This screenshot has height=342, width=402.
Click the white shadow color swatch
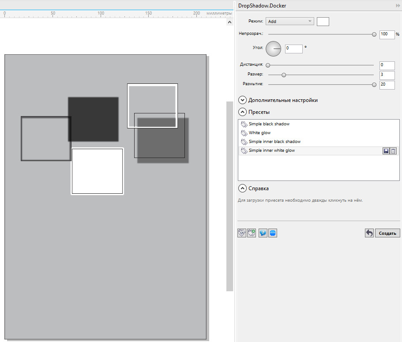point(323,22)
